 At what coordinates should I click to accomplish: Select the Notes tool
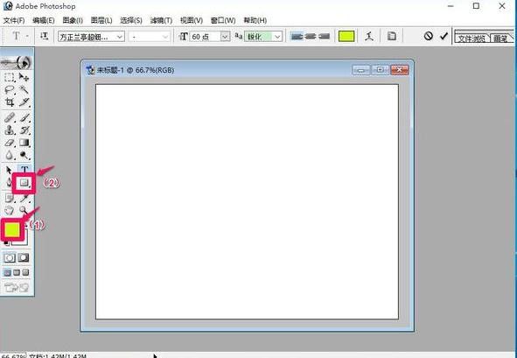click(10, 198)
